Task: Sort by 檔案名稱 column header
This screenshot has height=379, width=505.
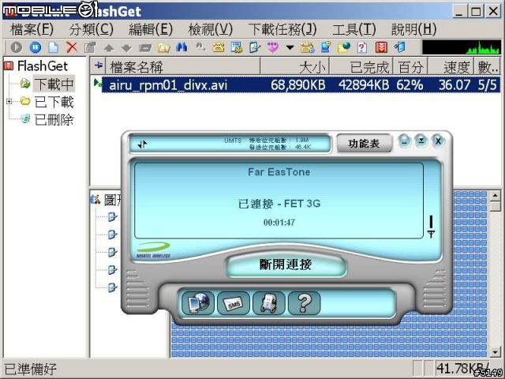Action: (x=182, y=67)
